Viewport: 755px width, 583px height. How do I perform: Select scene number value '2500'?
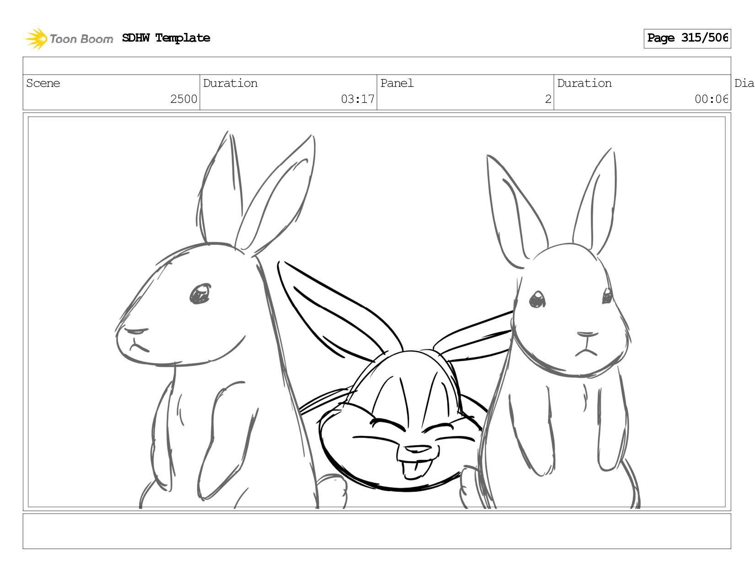(183, 99)
